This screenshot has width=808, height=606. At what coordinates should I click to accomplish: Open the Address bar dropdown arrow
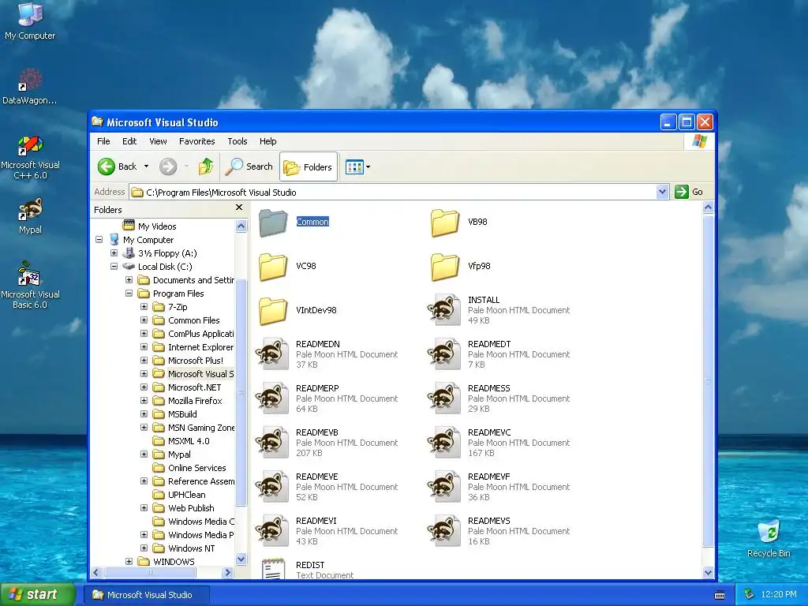coord(662,193)
